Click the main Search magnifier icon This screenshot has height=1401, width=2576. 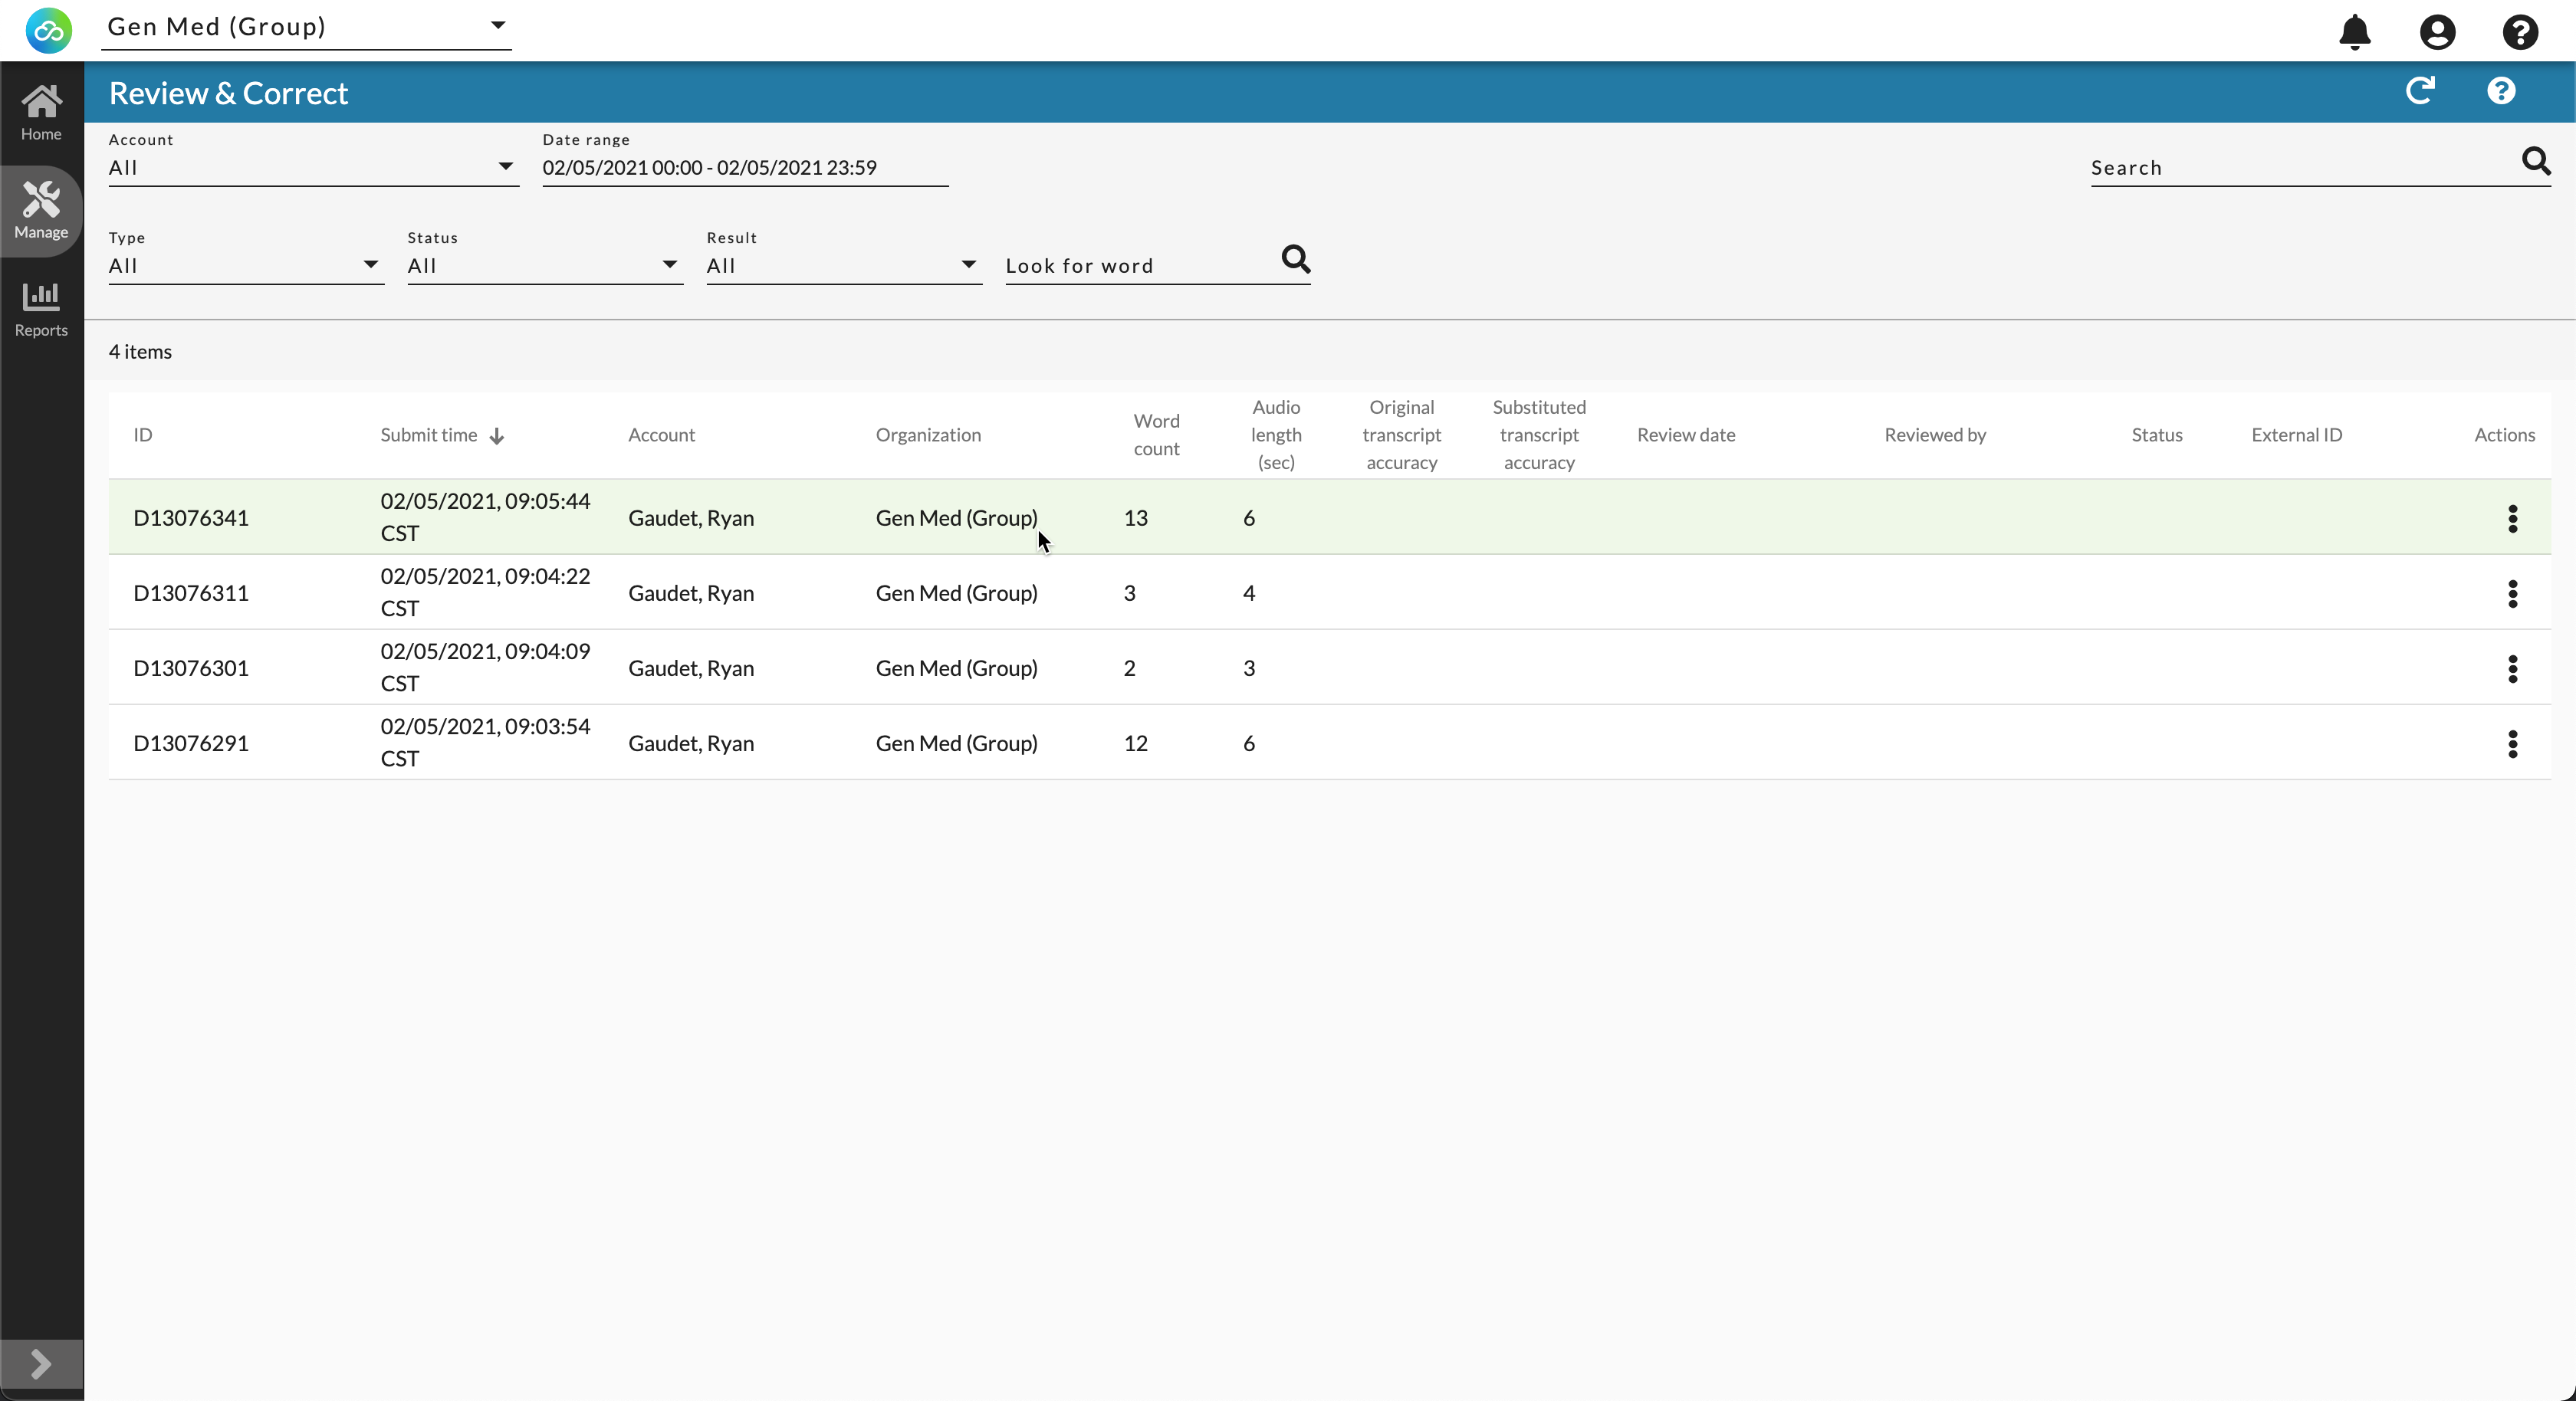[x=2535, y=161]
